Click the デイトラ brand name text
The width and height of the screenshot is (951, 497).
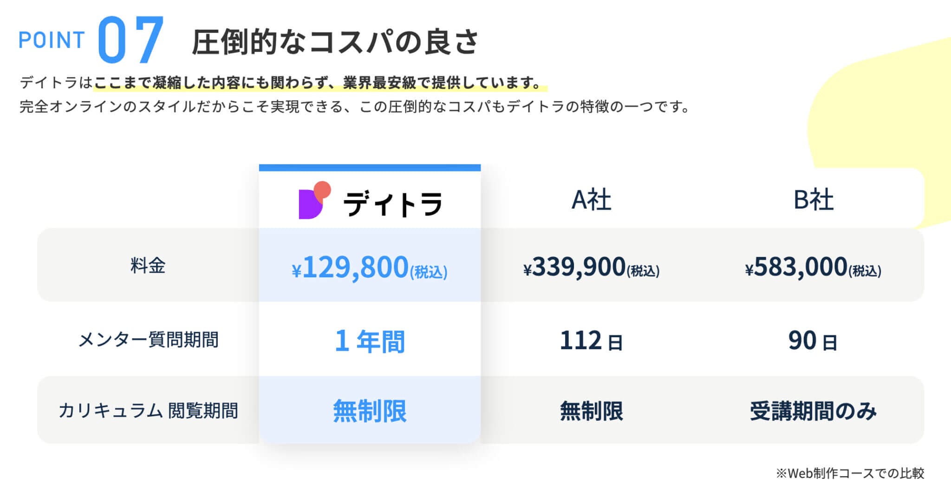[392, 203]
